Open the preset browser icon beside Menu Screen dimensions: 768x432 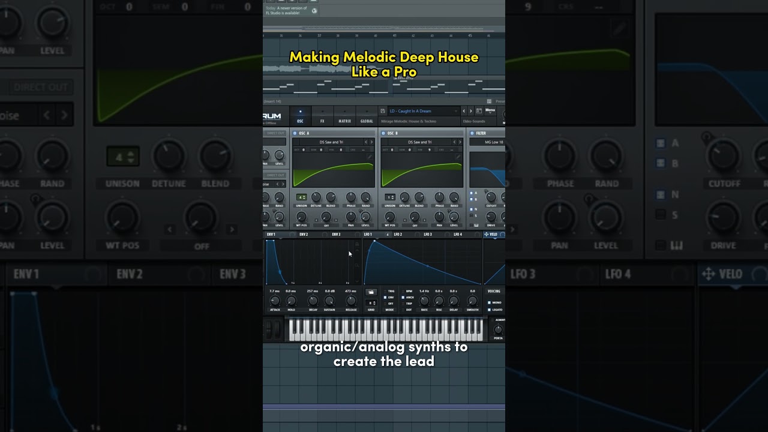tap(479, 111)
